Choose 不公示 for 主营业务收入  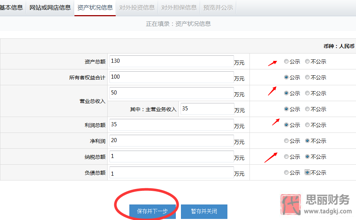pyautogui.click(x=307, y=109)
